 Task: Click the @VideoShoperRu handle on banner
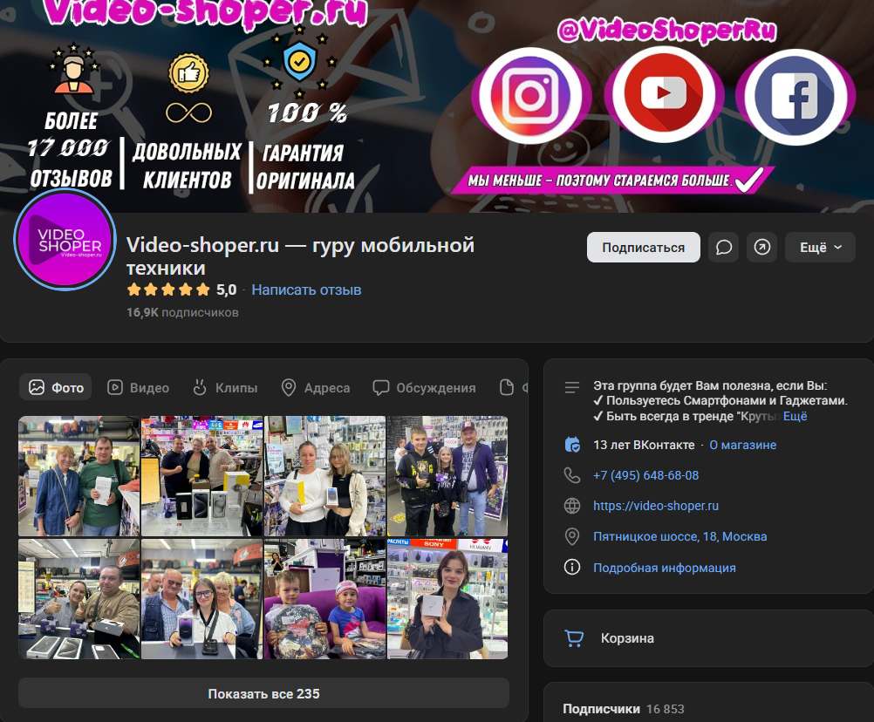[666, 29]
